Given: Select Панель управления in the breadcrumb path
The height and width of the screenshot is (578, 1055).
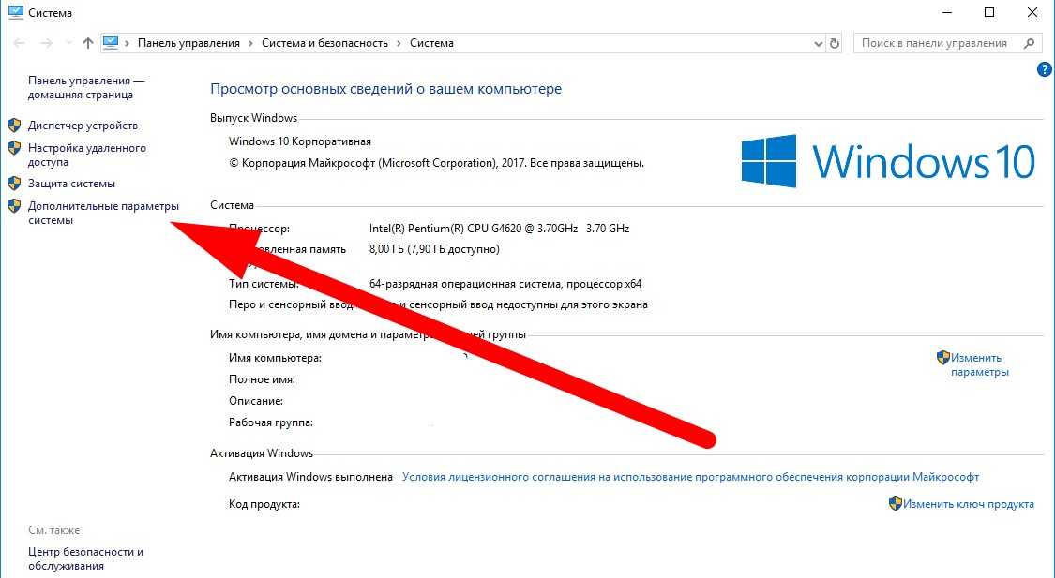Looking at the screenshot, I should (188, 43).
